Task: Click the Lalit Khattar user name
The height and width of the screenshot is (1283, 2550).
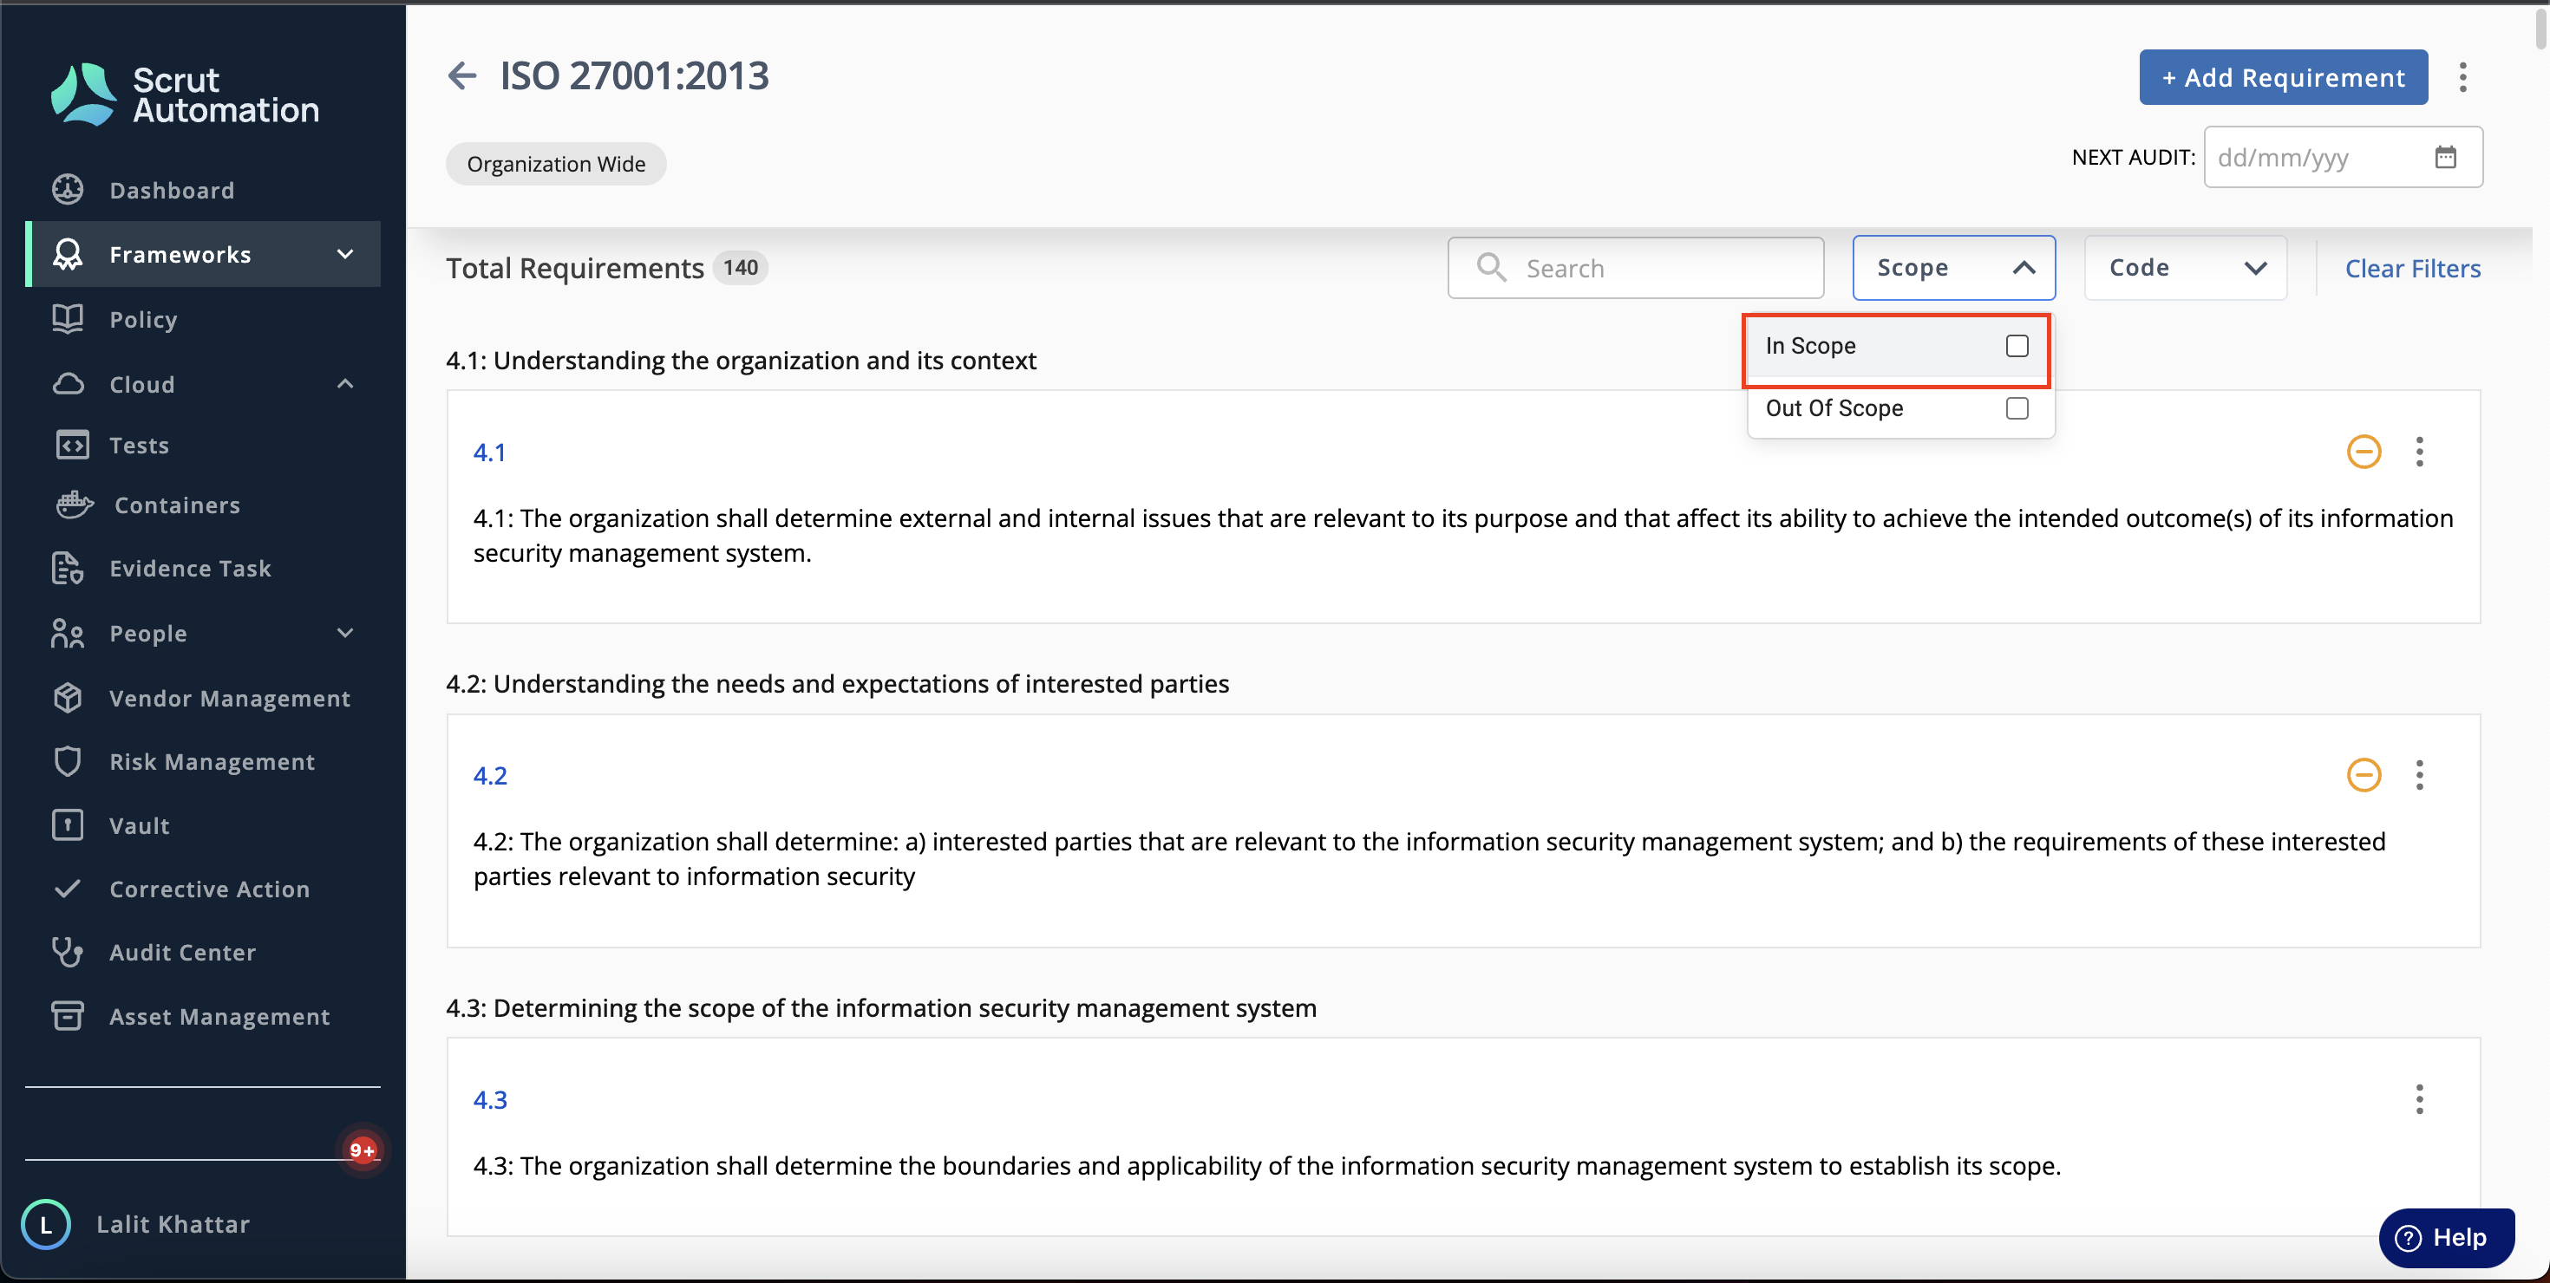Action: pos(173,1225)
